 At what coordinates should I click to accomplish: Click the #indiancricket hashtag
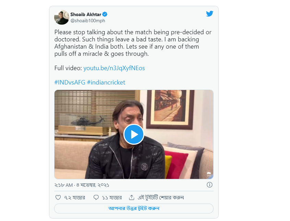(x=106, y=82)
